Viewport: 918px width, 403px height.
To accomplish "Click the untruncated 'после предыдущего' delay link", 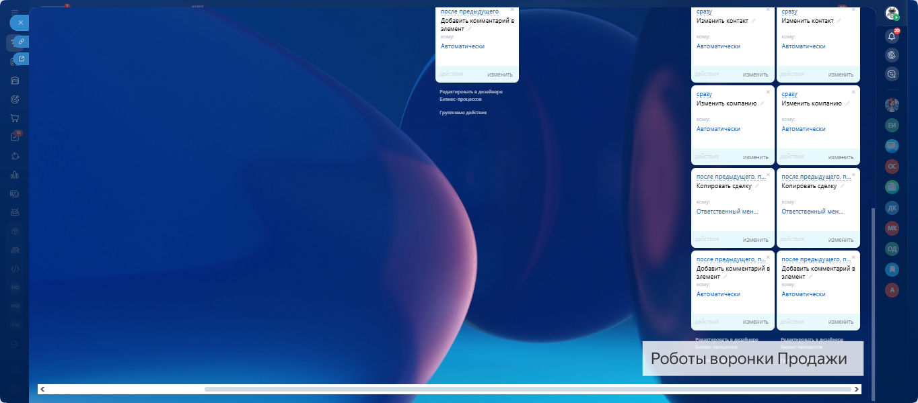I will [470, 11].
